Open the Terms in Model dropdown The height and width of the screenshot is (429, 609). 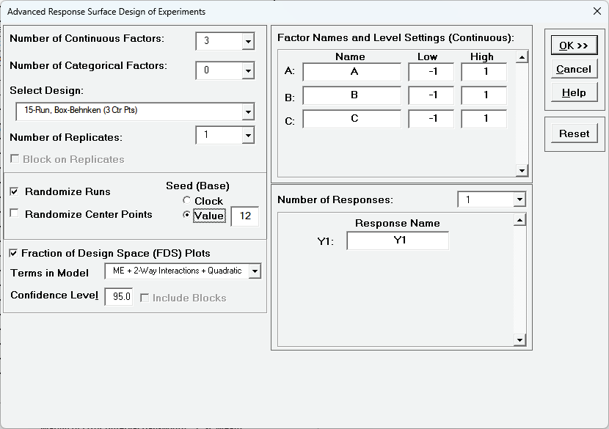(x=254, y=271)
